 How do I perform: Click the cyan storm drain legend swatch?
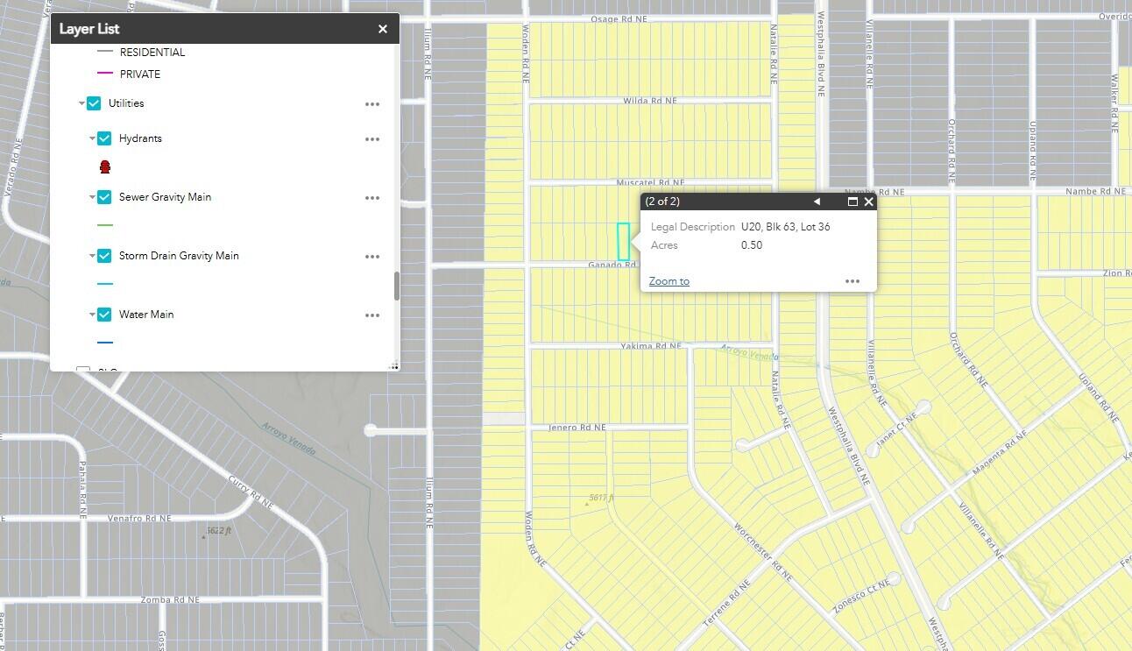(105, 284)
